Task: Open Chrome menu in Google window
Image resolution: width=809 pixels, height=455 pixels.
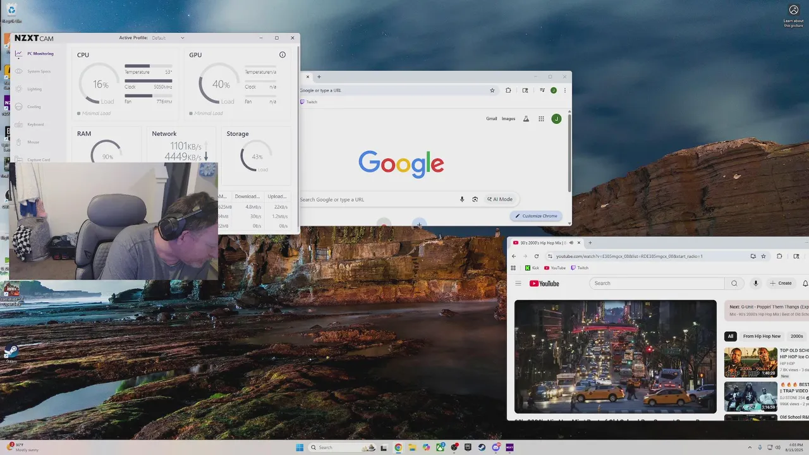Action: [x=565, y=90]
